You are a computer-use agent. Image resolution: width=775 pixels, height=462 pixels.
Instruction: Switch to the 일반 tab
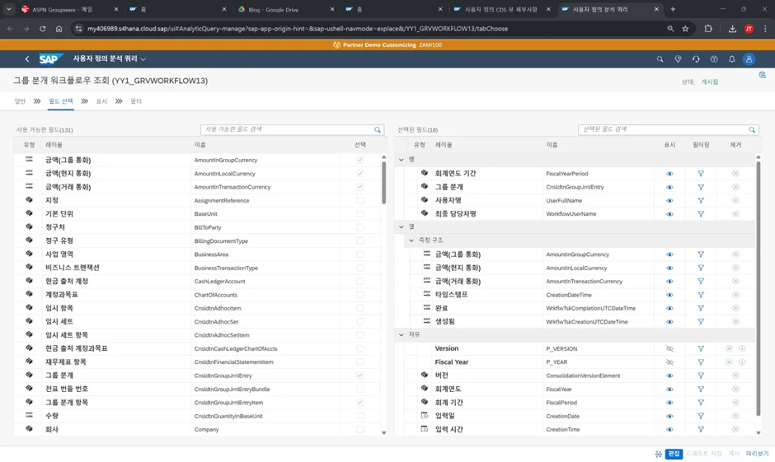pos(20,101)
